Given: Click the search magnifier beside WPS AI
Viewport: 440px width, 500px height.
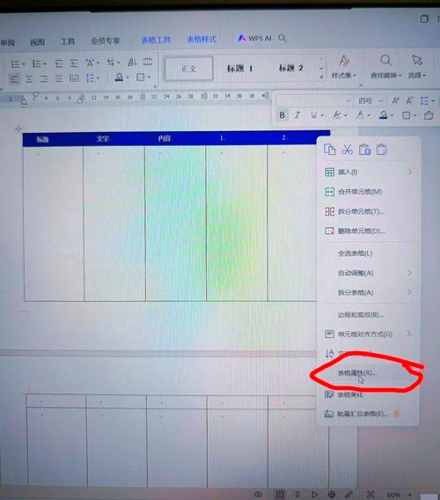Looking at the screenshot, I should 282,38.
